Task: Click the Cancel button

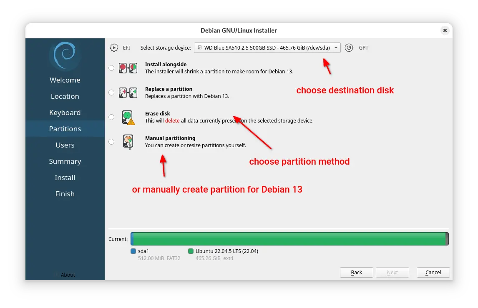Action: 433,272
